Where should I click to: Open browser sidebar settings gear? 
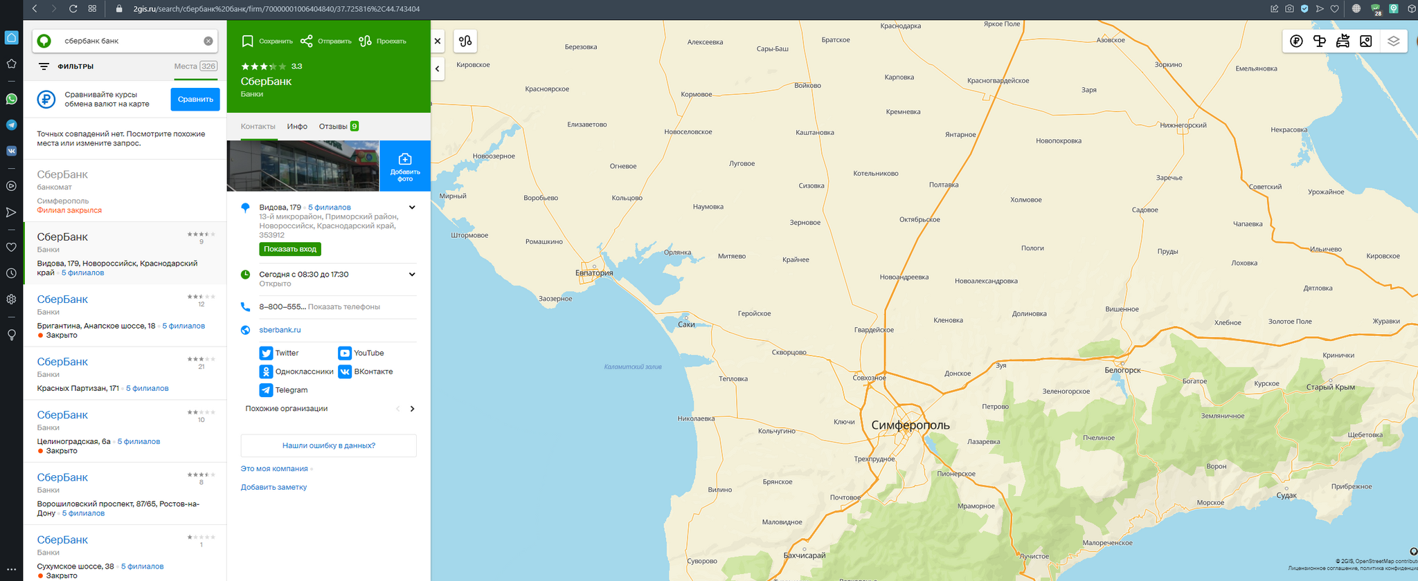tap(11, 299)
